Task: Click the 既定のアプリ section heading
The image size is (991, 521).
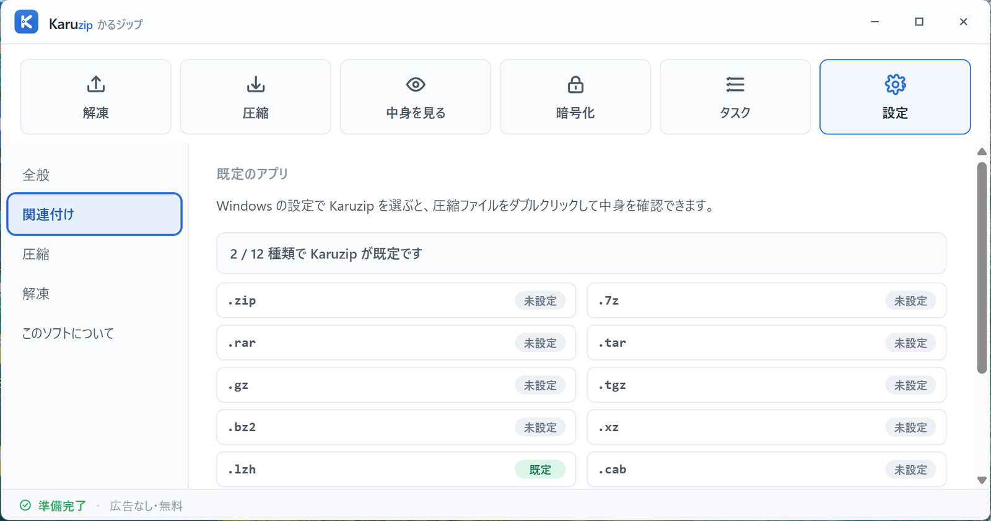Action: [253, 174]
